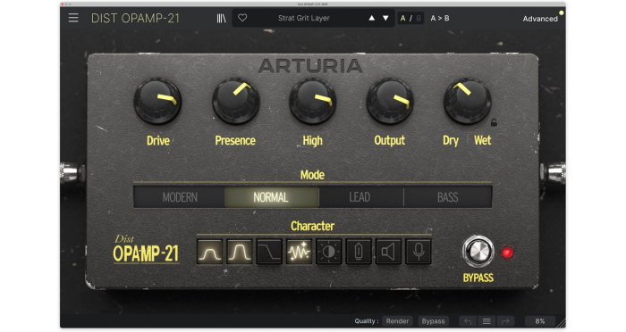Screen dimensions: 626x332
Task: Toggle the Character brightness contrast icon
Action: [328, 252]
